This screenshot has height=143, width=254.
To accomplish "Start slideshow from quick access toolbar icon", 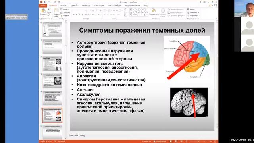I will coord(59,2).
